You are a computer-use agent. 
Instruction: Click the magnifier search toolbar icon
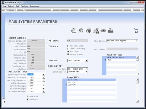pos(25,10)
